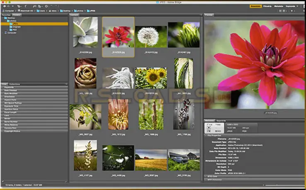306x190 pixels.
Task: Click the Return to Photoshop boomerang icon
Action: [26, 6]
